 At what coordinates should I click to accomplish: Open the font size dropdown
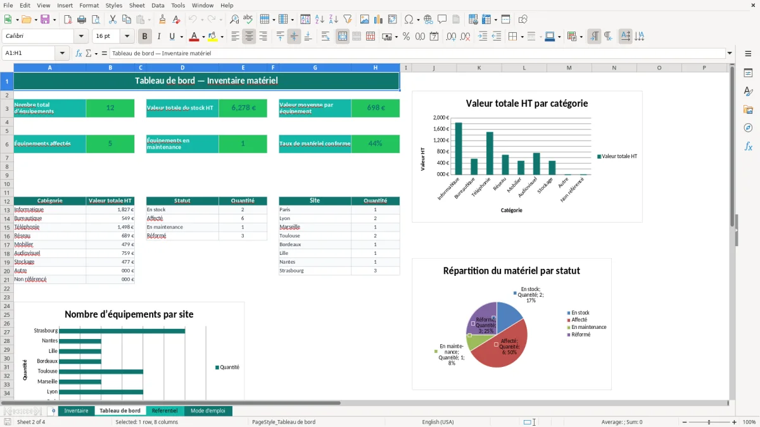(x=127, y=37)
